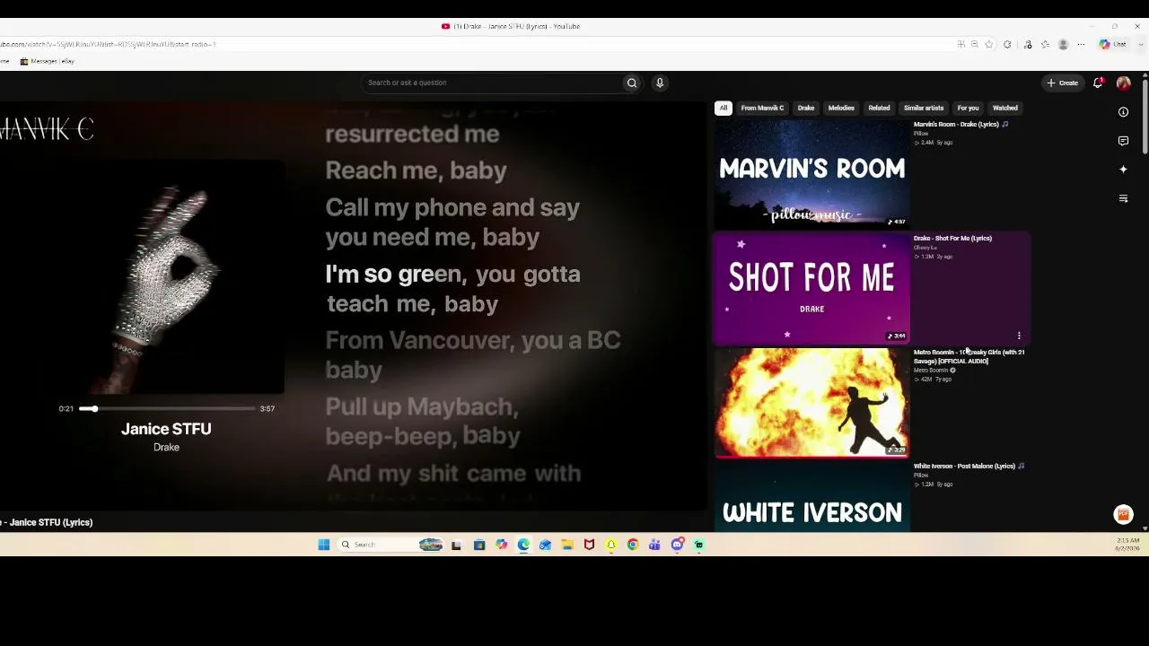Activate voice search microphone
Screen dimensions: 1149x646
tap(660, 83)
